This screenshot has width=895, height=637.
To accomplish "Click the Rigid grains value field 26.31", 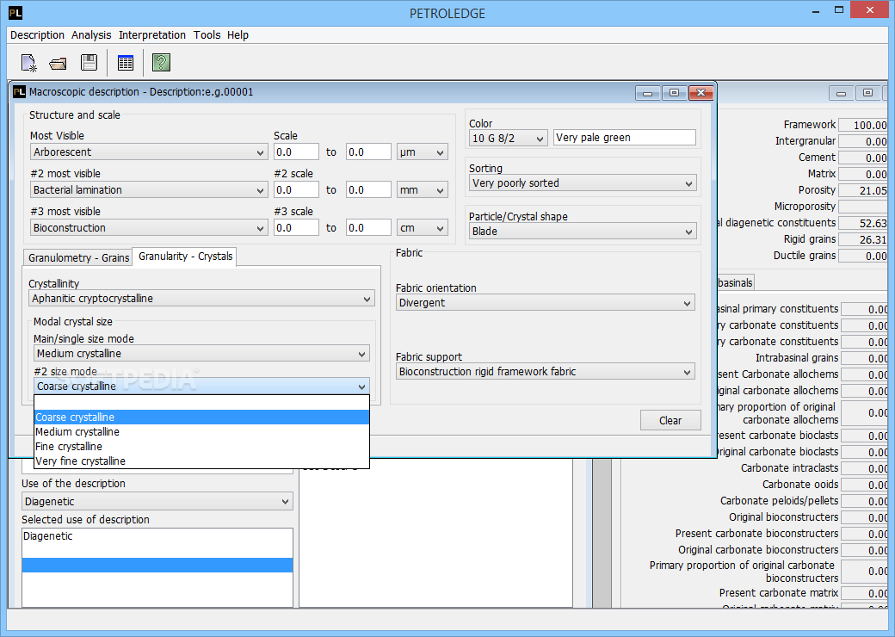I will (863, 239).
